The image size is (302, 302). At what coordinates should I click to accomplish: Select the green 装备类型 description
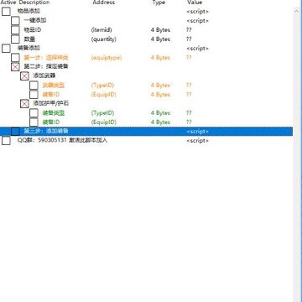click(54, 112)
